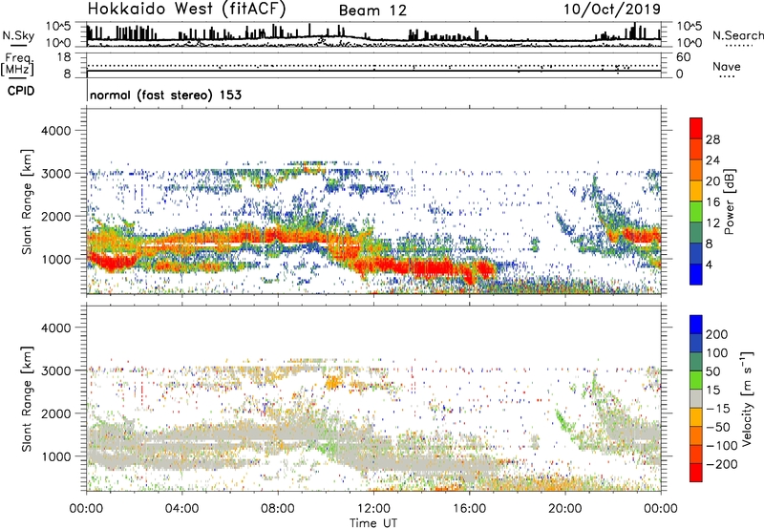Click the power value '16' on colorbar

712,202
